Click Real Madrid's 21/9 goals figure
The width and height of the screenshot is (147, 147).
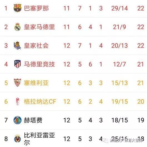pos(119,27)
